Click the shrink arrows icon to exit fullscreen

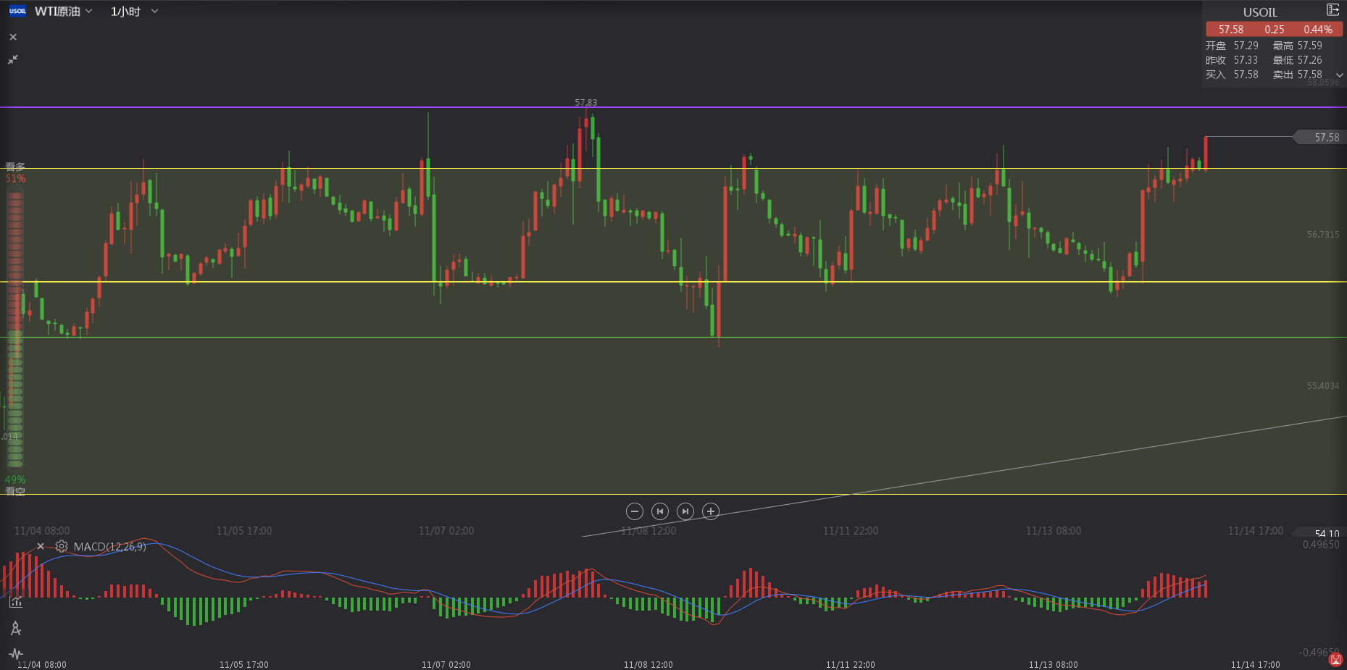[x=13, y=59]
